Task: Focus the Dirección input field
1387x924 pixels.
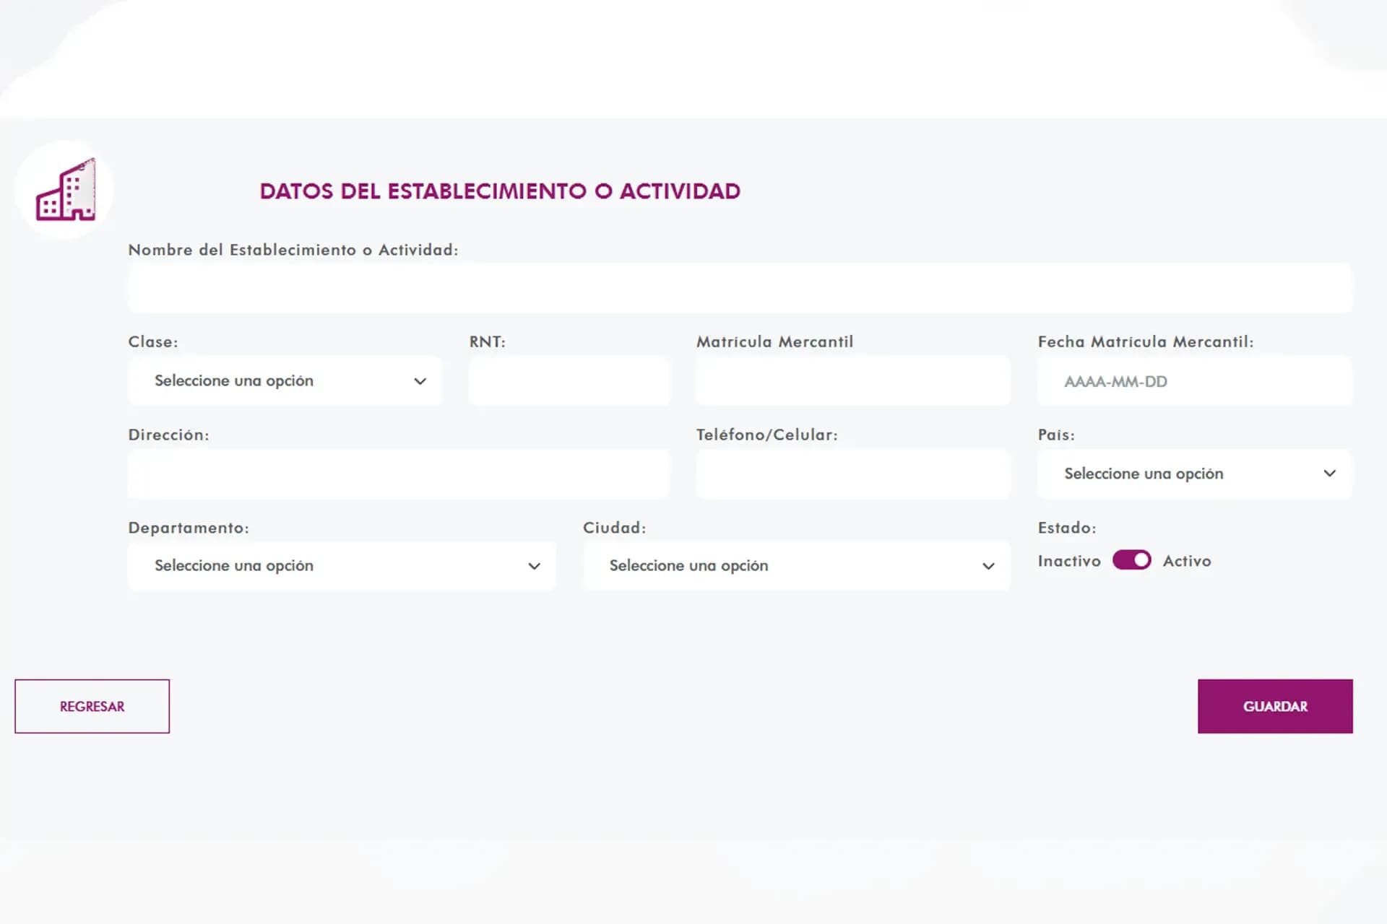Action: pos(399,474)
